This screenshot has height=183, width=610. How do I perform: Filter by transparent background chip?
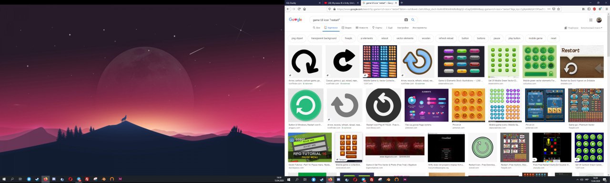[324, 38]
